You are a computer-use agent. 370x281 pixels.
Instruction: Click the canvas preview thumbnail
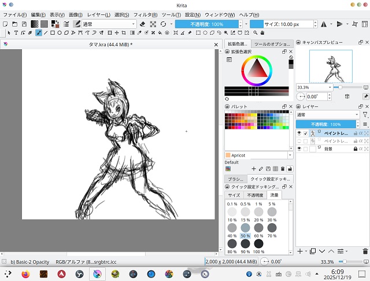[332, 65]
